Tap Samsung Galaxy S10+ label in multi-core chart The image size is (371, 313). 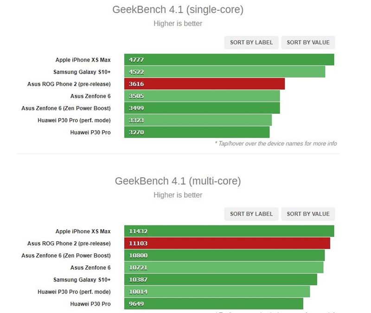82,280
